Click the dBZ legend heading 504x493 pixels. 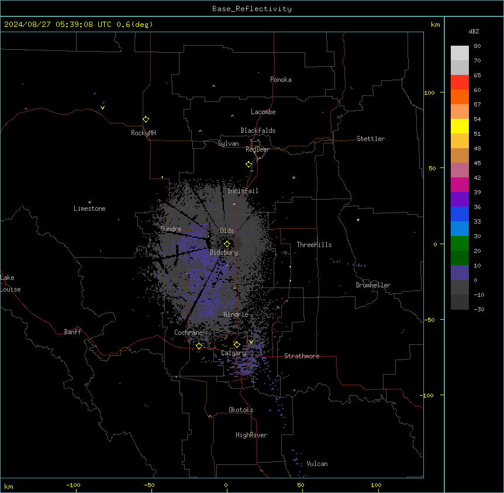(x=474, y=31)
